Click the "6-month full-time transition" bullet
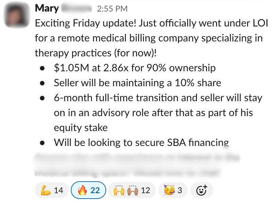This screenshot has height=203, width=277. point(158,98)
